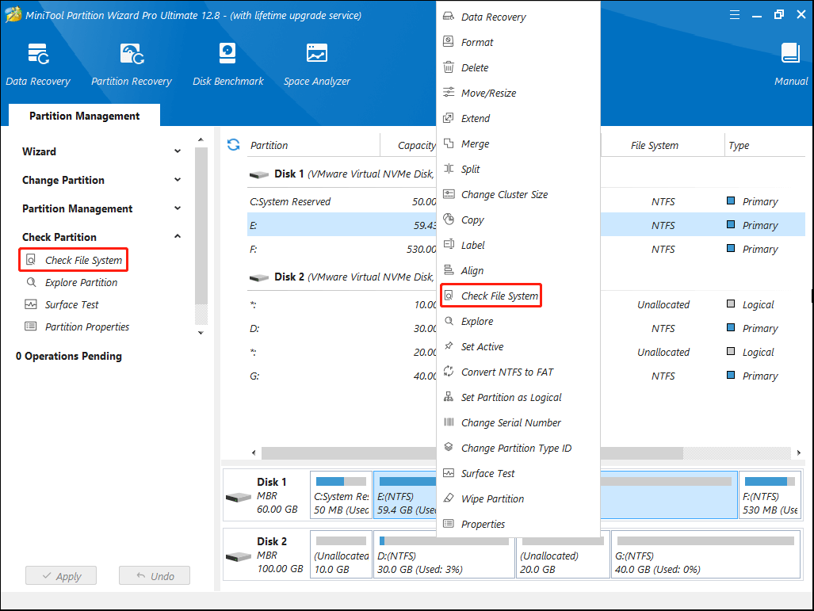
Task: Collapse the Check Partition section
Action: [x=178, y=236]
